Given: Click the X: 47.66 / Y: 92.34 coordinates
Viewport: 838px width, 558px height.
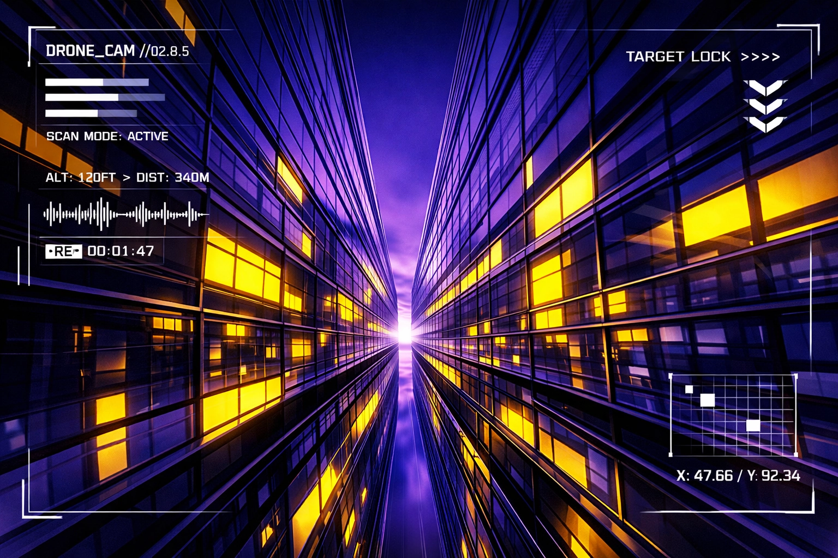Looking at the screenshot, I should coord(738,476).
